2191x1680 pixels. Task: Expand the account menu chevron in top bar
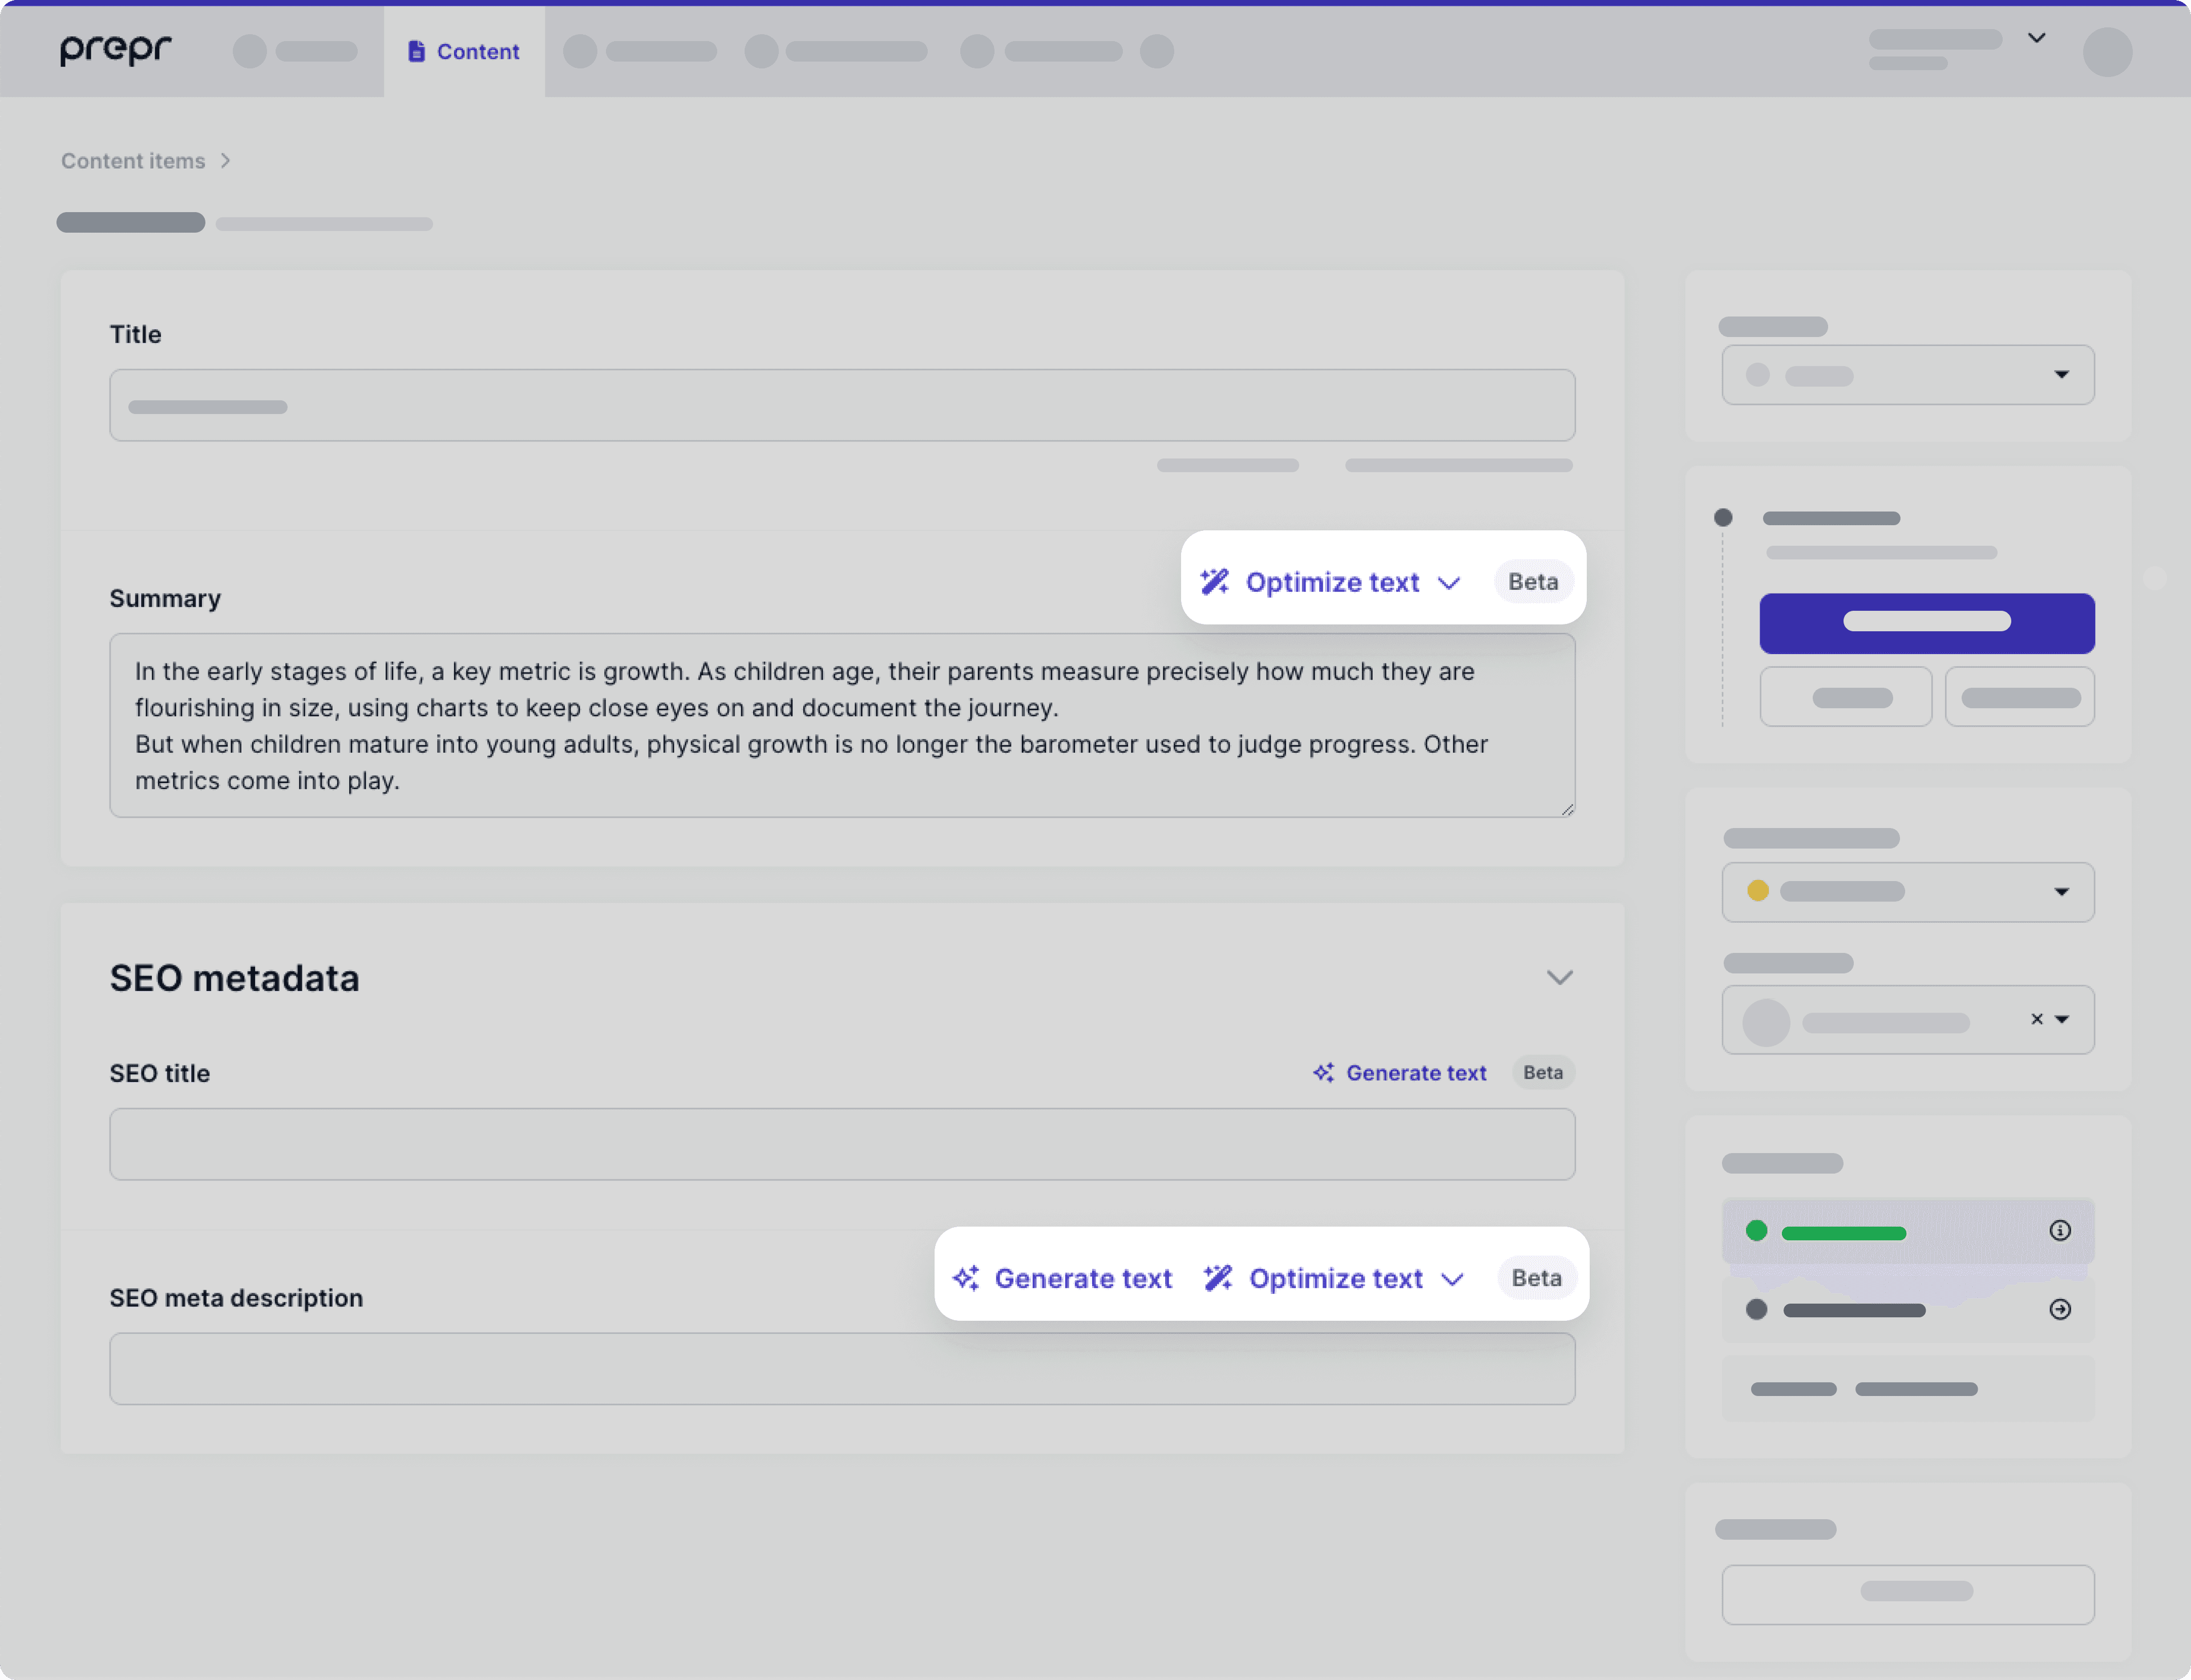tap(2036, 38)
